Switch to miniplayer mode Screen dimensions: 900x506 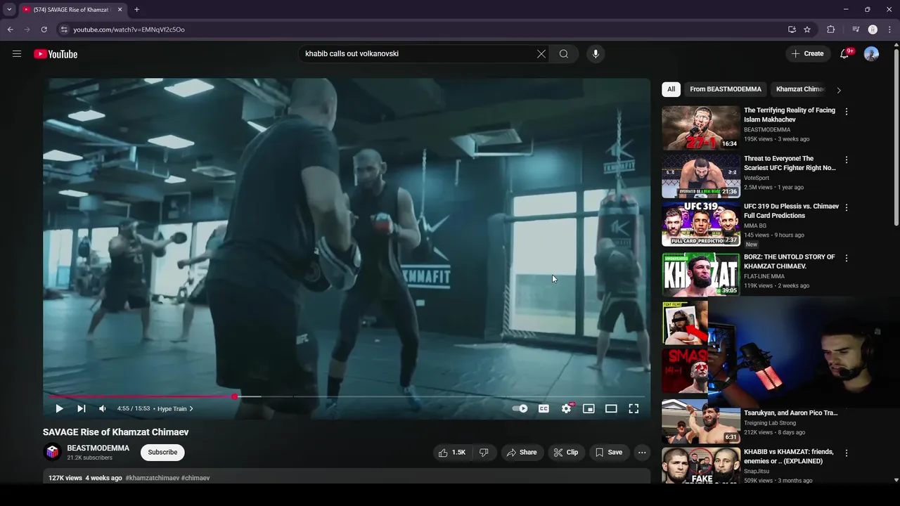click(589, 408)
